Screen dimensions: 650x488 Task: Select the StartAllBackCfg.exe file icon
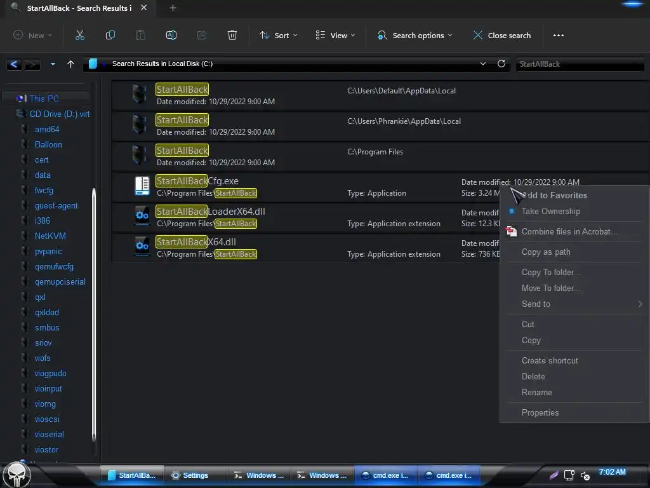pyautogui.click(x=142, y=186)
